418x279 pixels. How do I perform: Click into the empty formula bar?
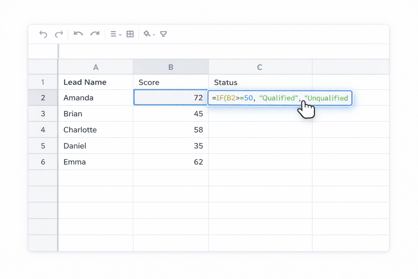pyautogui.click(x=224, y=51)
